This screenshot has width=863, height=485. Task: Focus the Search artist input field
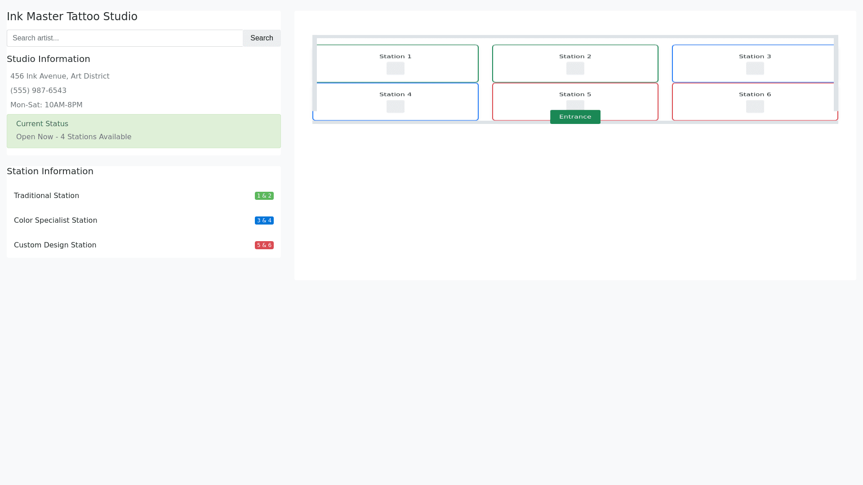pyautogui.click(x=125, y=38)
